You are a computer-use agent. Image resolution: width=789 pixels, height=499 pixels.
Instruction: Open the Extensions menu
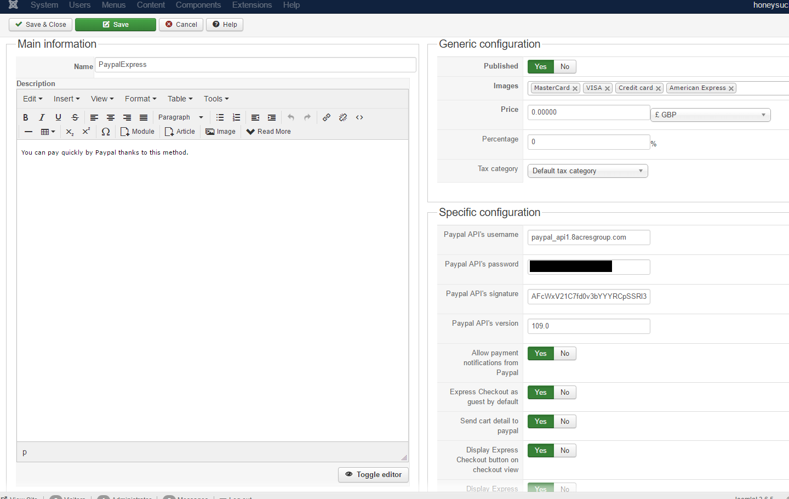pyautogui.click(x=252, y=5)
